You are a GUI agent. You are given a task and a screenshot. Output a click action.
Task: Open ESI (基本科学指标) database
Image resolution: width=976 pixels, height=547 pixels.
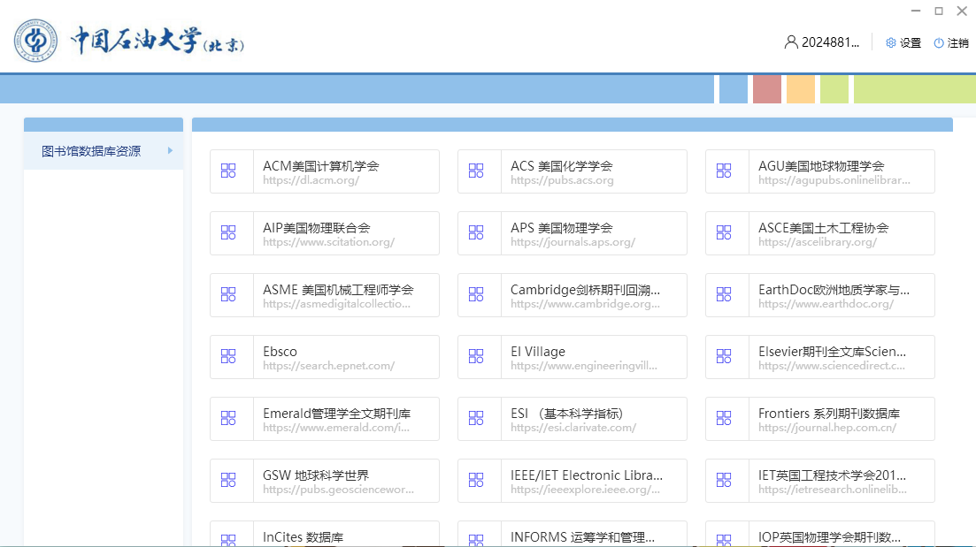(572, 419)
